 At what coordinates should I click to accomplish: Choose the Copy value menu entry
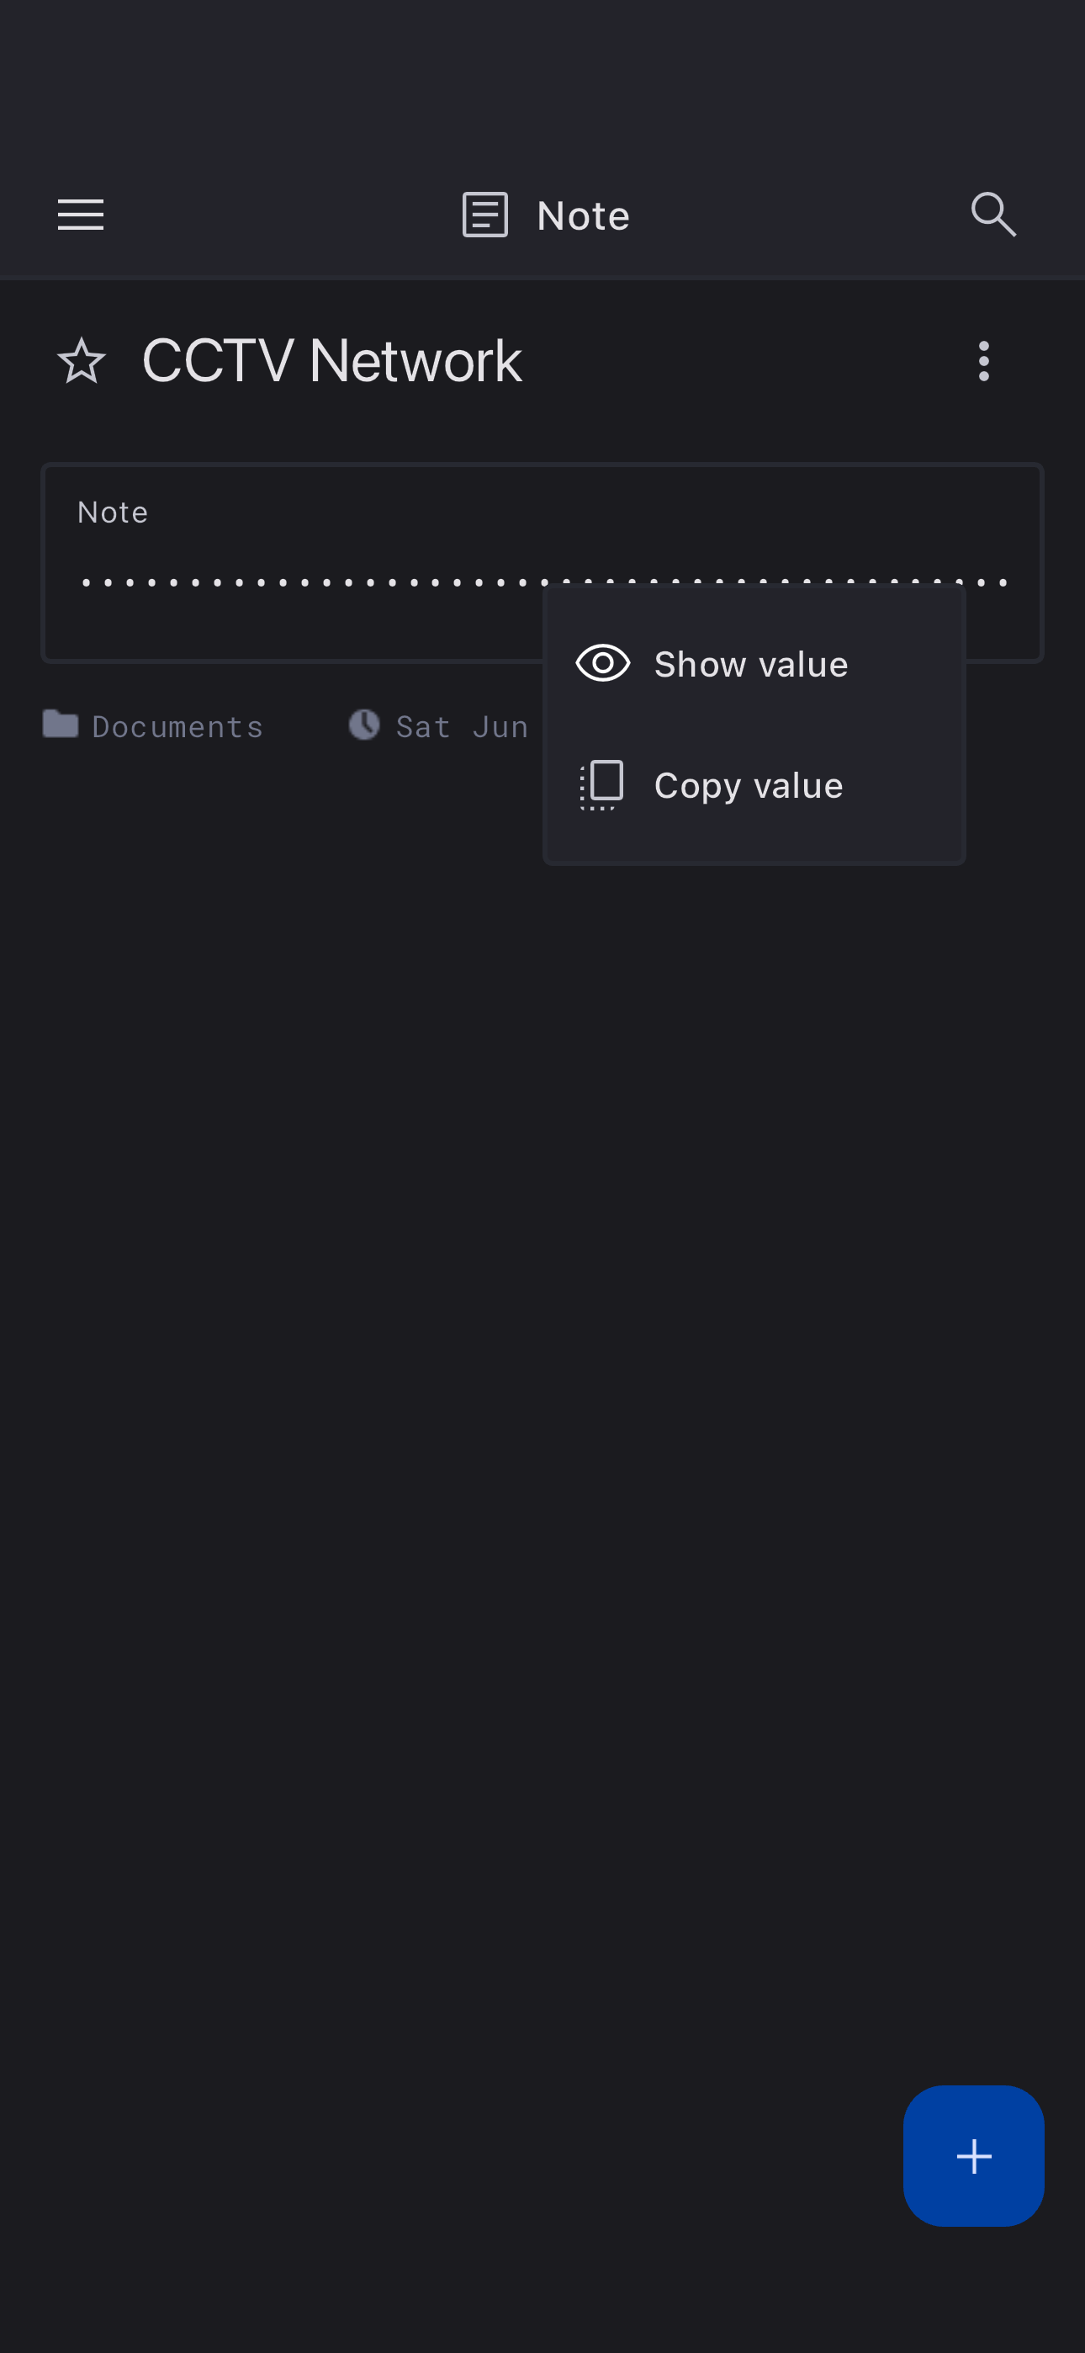point(748,785)
